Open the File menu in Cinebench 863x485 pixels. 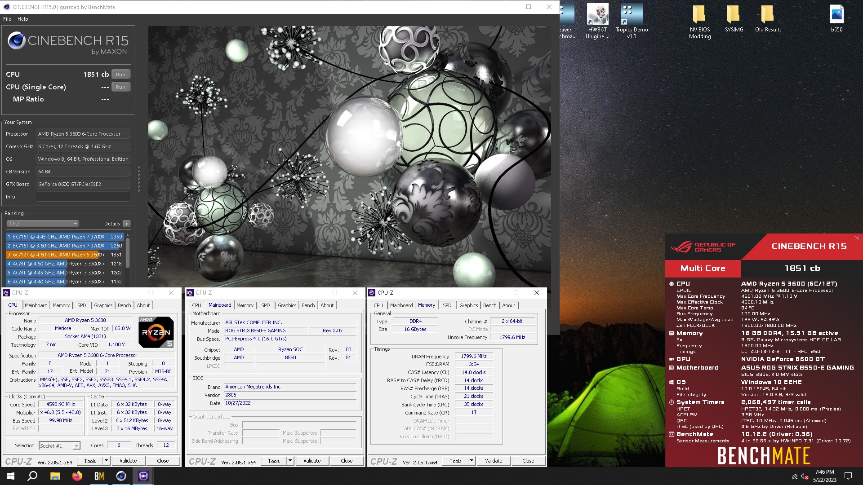[x=7, y=19]
